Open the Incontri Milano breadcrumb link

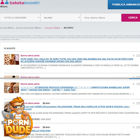click(x=21, y=28)
